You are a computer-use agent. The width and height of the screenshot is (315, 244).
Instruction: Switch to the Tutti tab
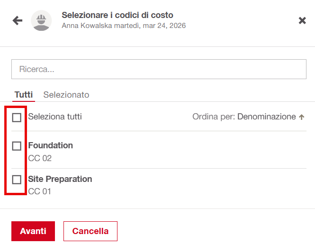coord(24,95)
